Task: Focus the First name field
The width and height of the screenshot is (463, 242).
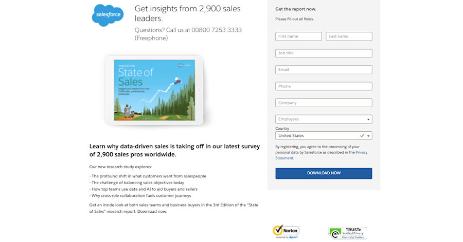Action: pyautogui.click(x=298, y=36)
